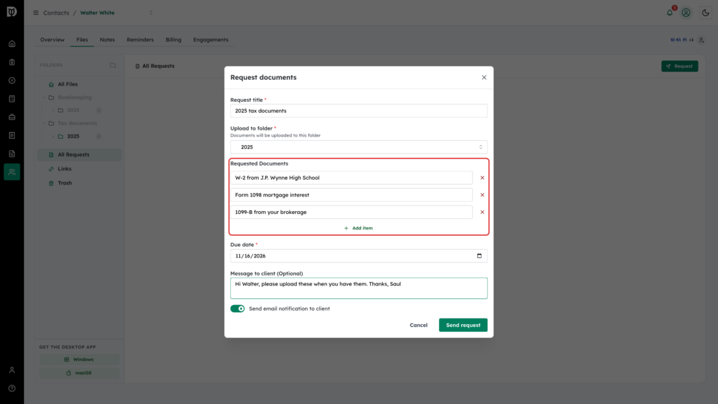Click the Request title input field
This screenshot has height=404, width=718.
tap(358, 111)
